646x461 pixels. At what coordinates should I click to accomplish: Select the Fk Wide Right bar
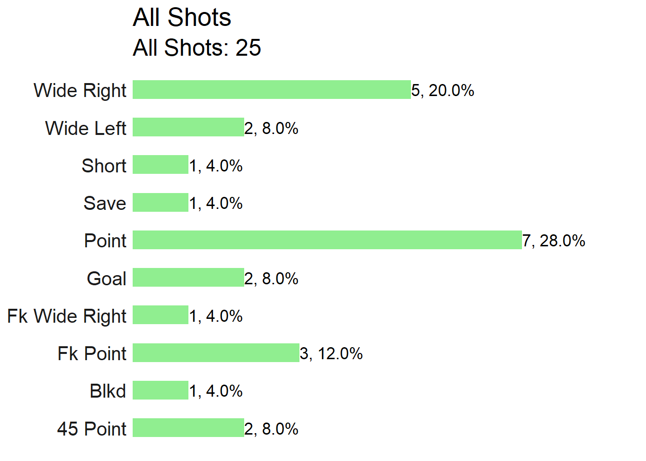[x=161, y=315]
